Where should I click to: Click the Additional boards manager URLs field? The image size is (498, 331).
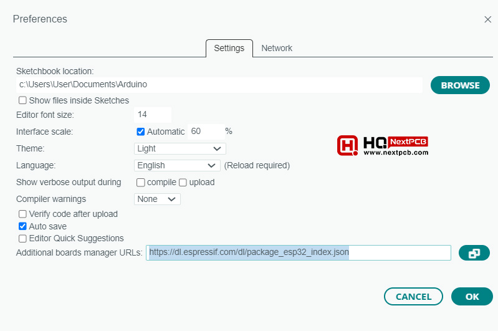click(298, 252)
